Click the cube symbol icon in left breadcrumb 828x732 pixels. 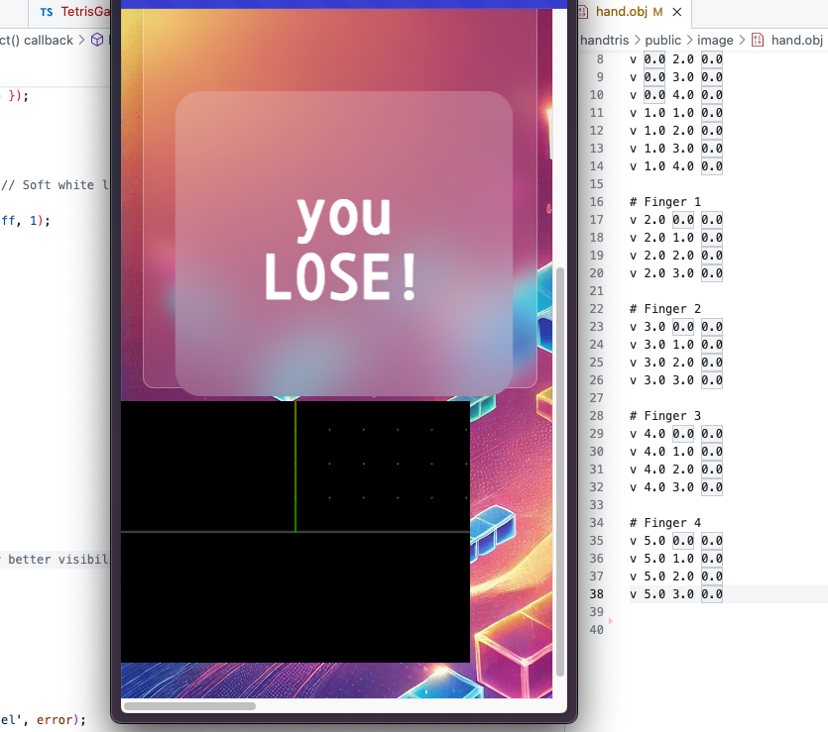[x=97, y=40]
